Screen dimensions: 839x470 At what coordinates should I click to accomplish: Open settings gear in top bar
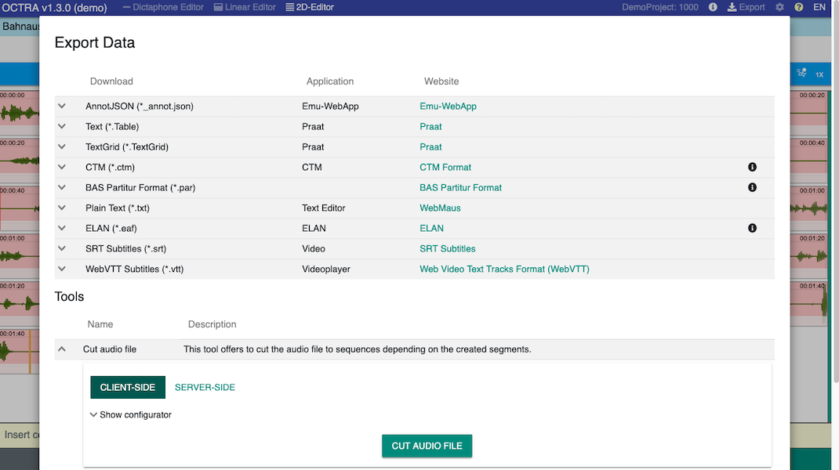[x=779, y=7]
